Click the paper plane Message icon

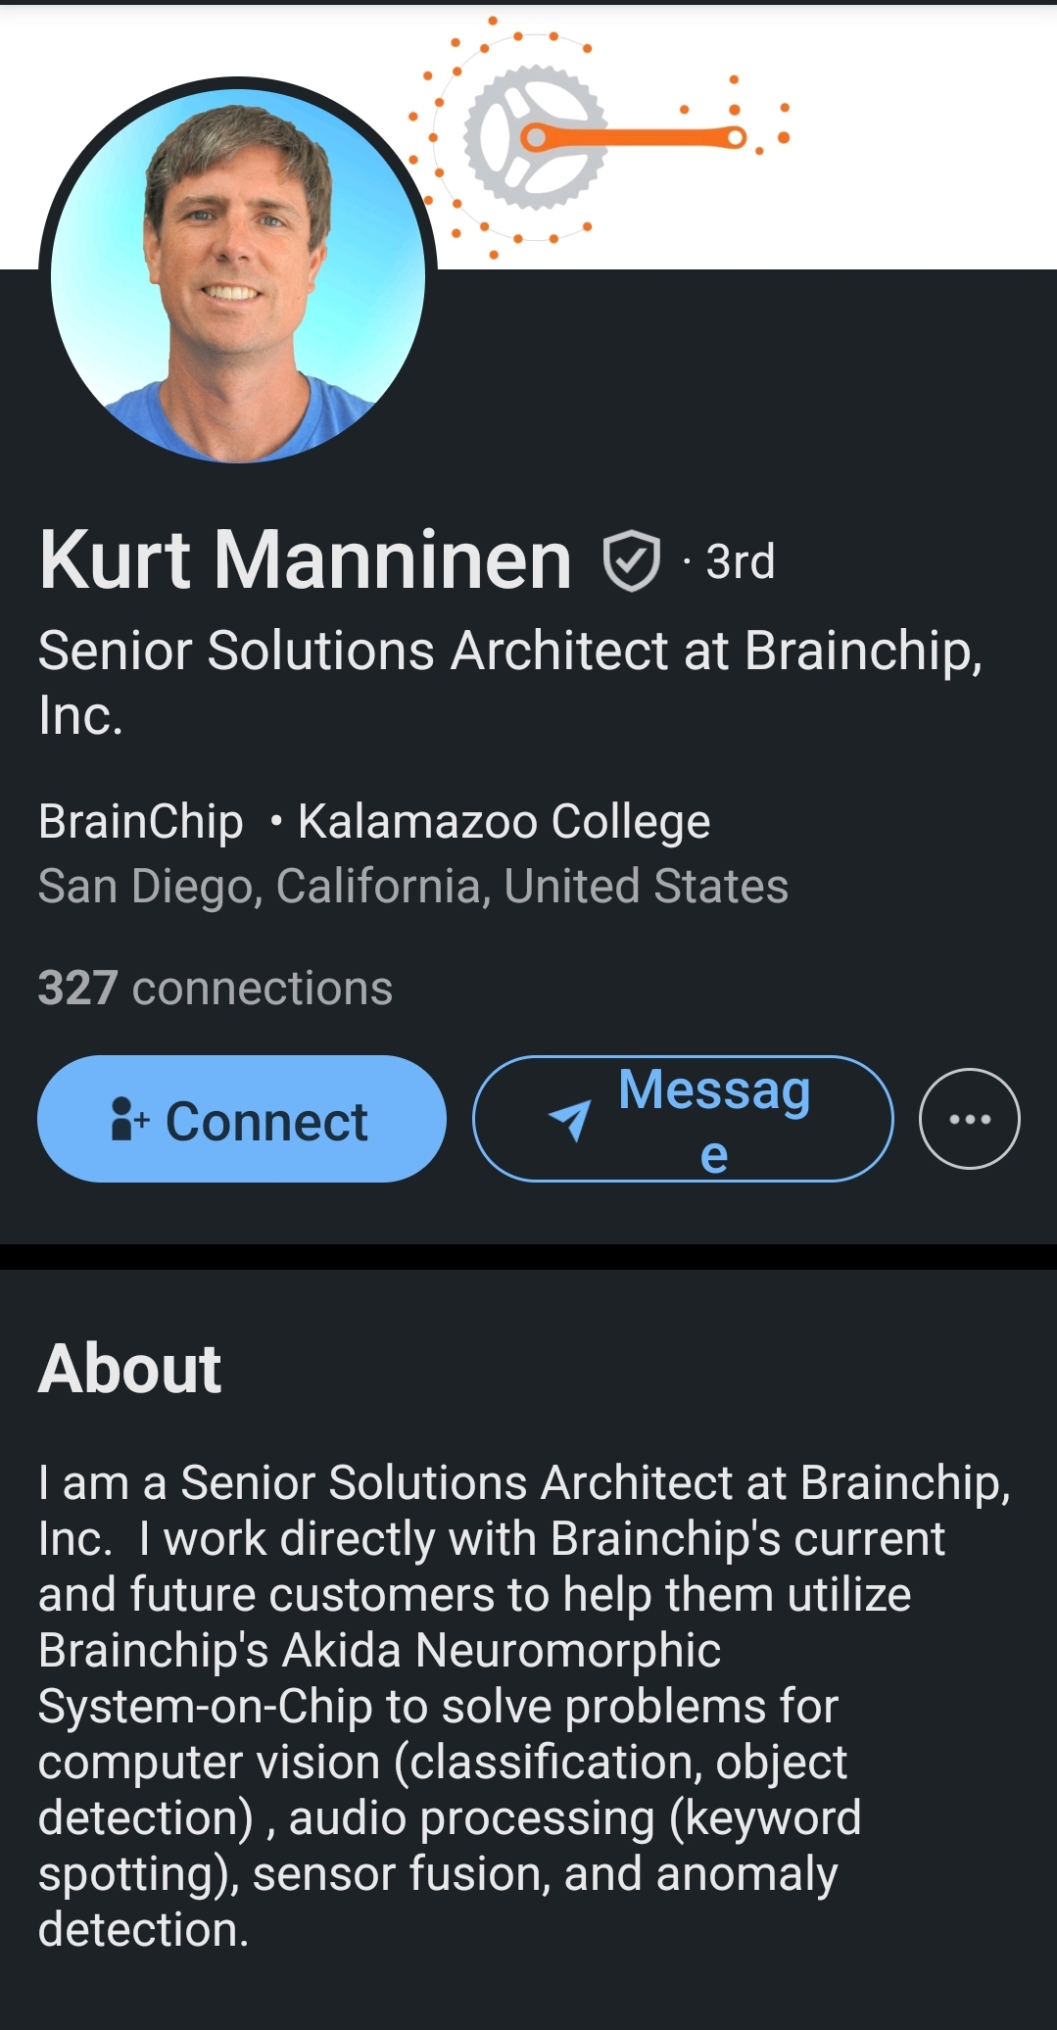pyautogui.click(x=570, y=1120)
